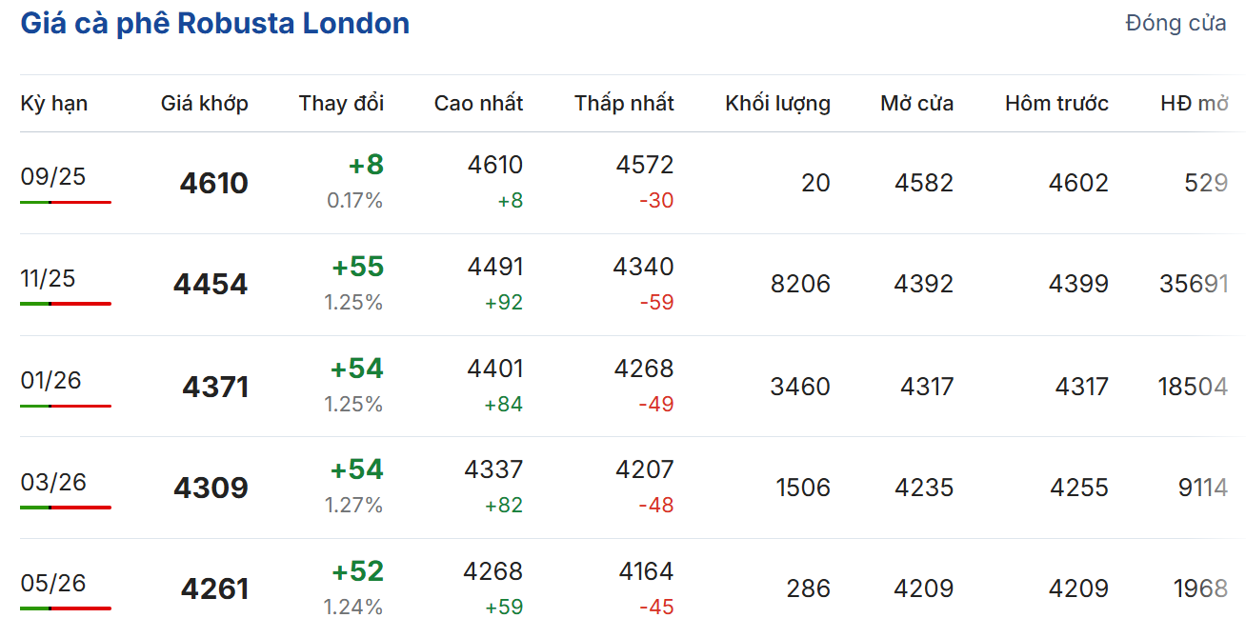The width and height of the screenshot is (1246, 638).
Task: Click the 'Khối lượng' column header
Action: [777, 103]
